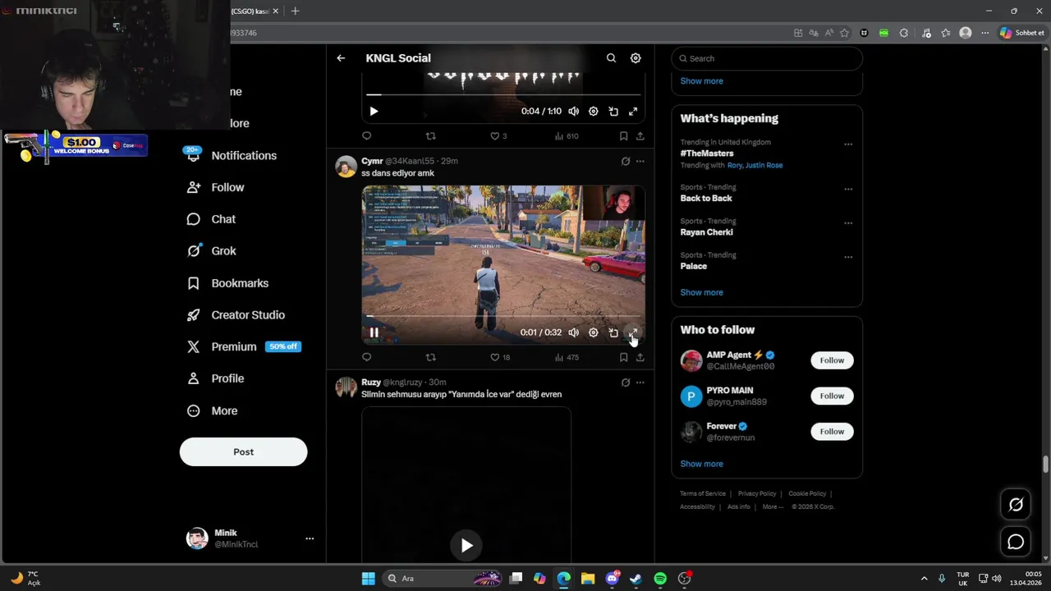Follow AMP Agent account
Image resolution: width=1051 pixels, height=591 pixels.
[x=832, y=360]
